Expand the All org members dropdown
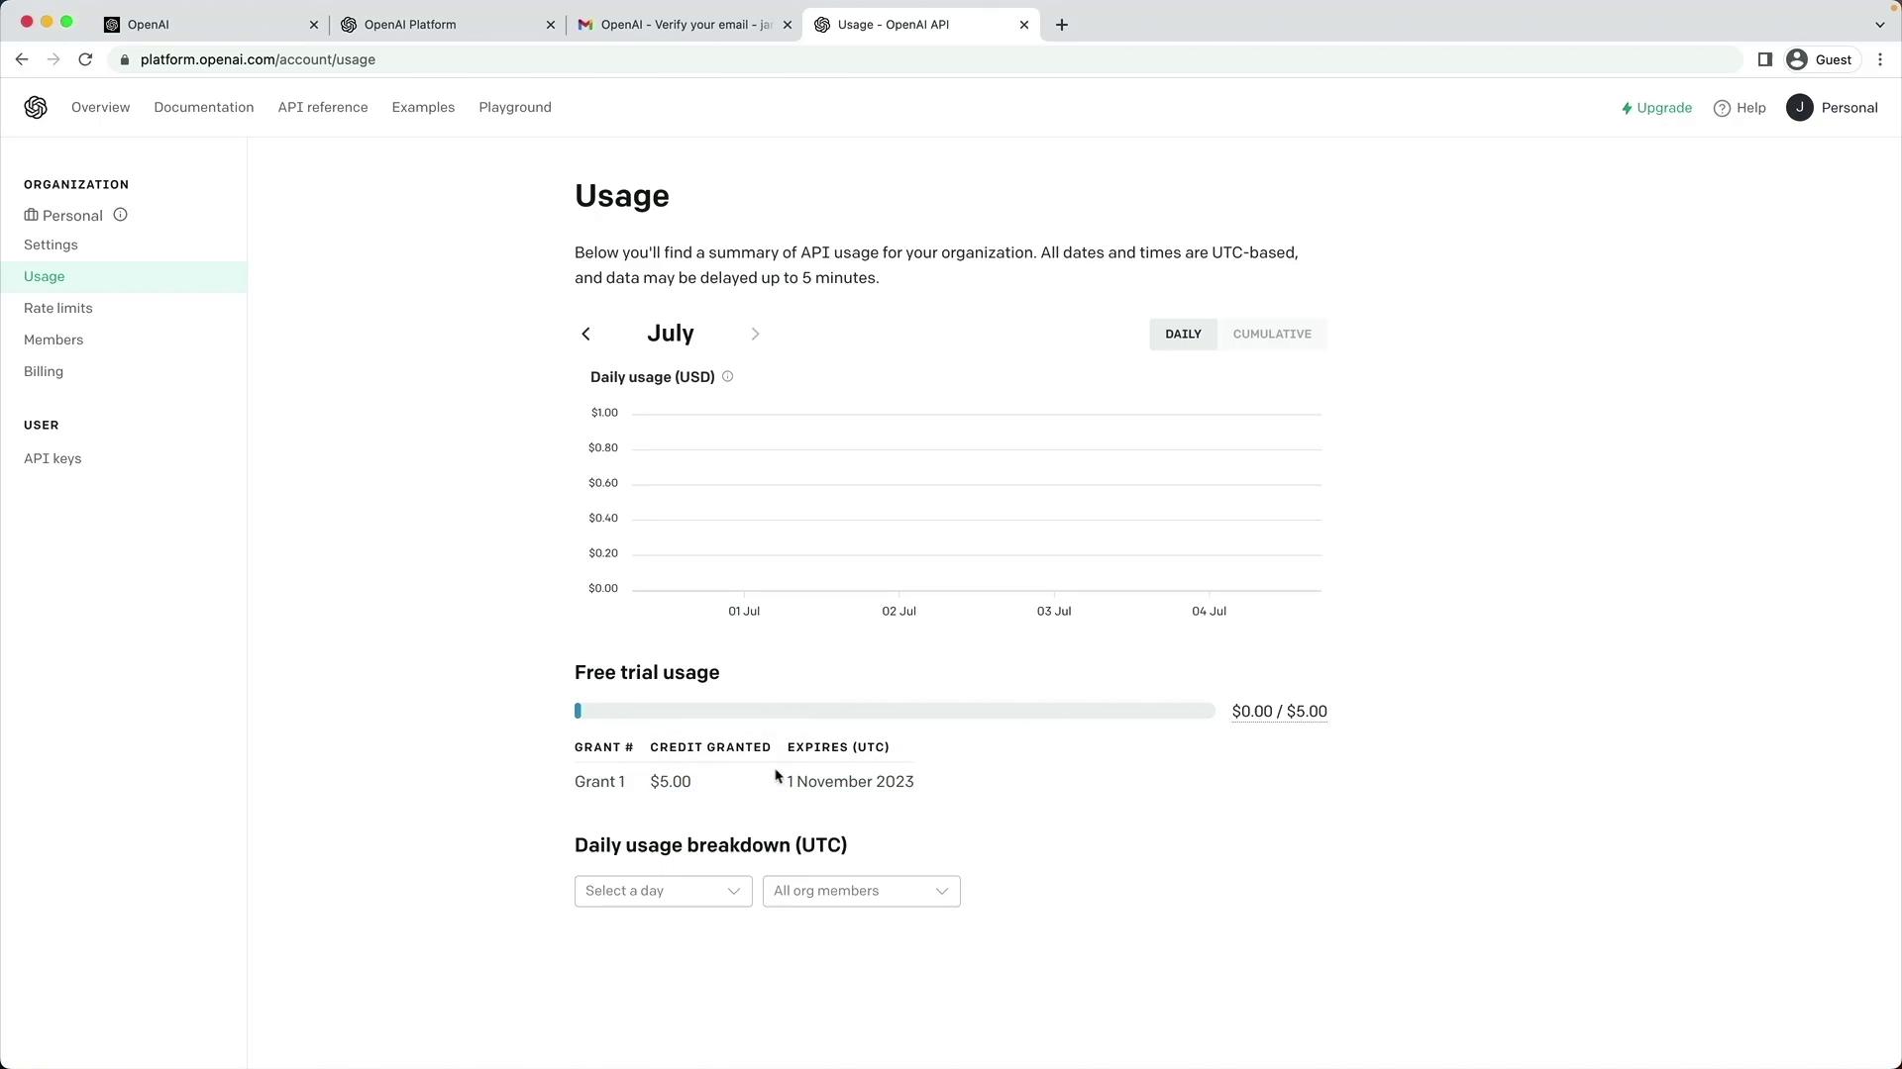This screenshot has height=1069, width=1902. [861, 891]
